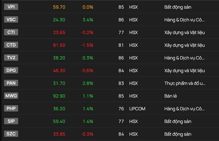
Task: Select the SZC ticker badge
Action: tap(11, 134)
